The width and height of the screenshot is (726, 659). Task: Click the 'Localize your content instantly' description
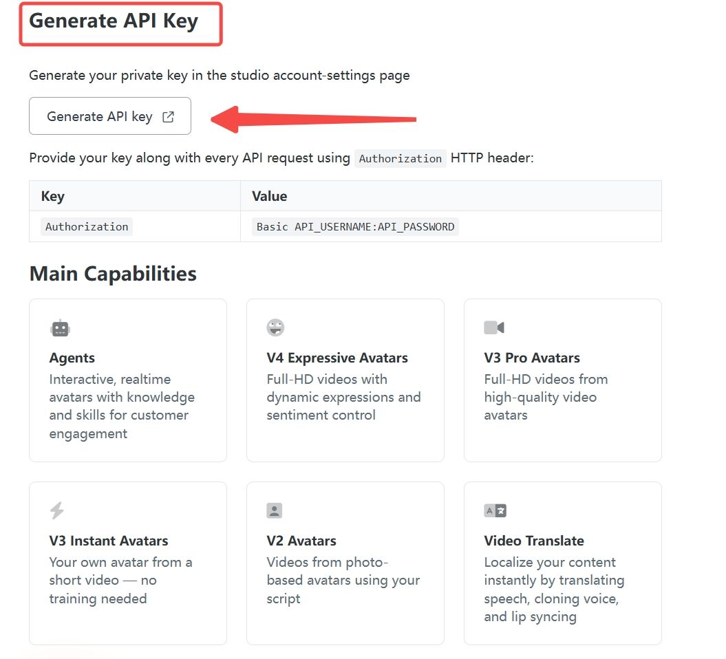coord(554,589)
